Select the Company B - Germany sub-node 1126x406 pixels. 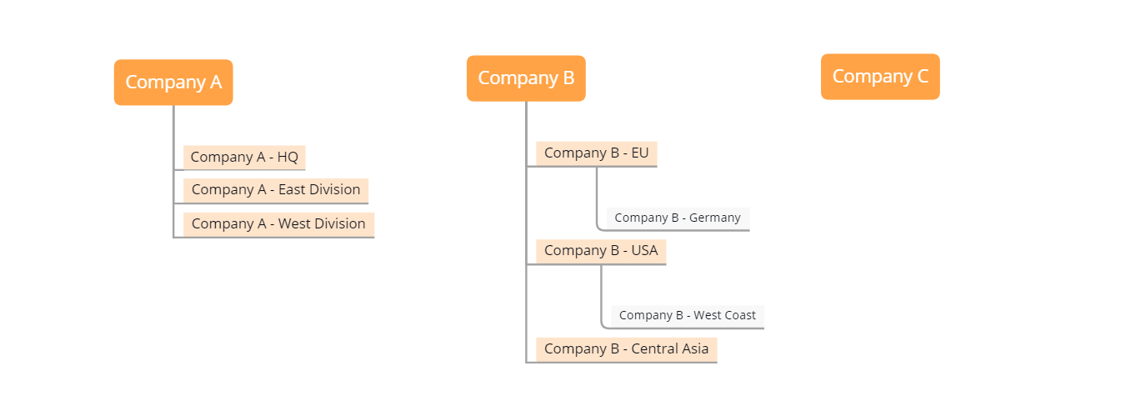click(678, 218)
